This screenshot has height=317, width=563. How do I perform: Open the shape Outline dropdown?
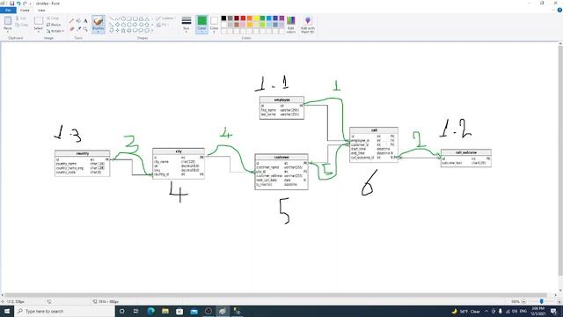click(165, 18)
